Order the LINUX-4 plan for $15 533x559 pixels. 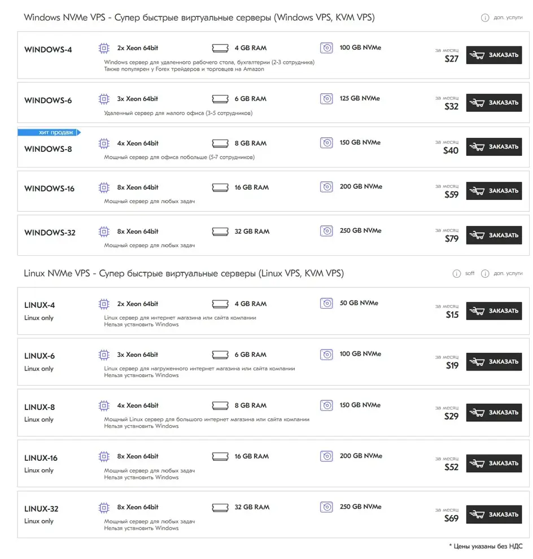[x=494, y=311]
